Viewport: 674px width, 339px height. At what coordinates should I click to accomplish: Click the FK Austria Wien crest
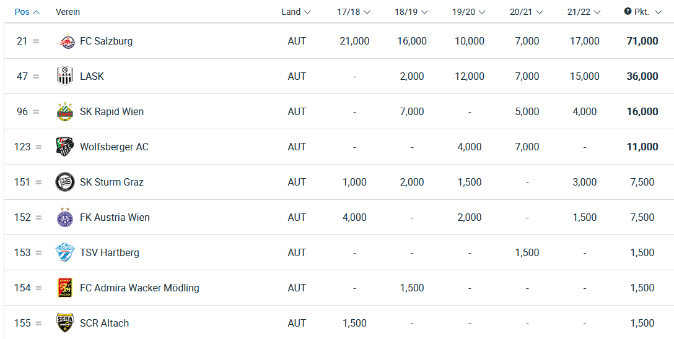pyautogui.click(x=65, y=217)
